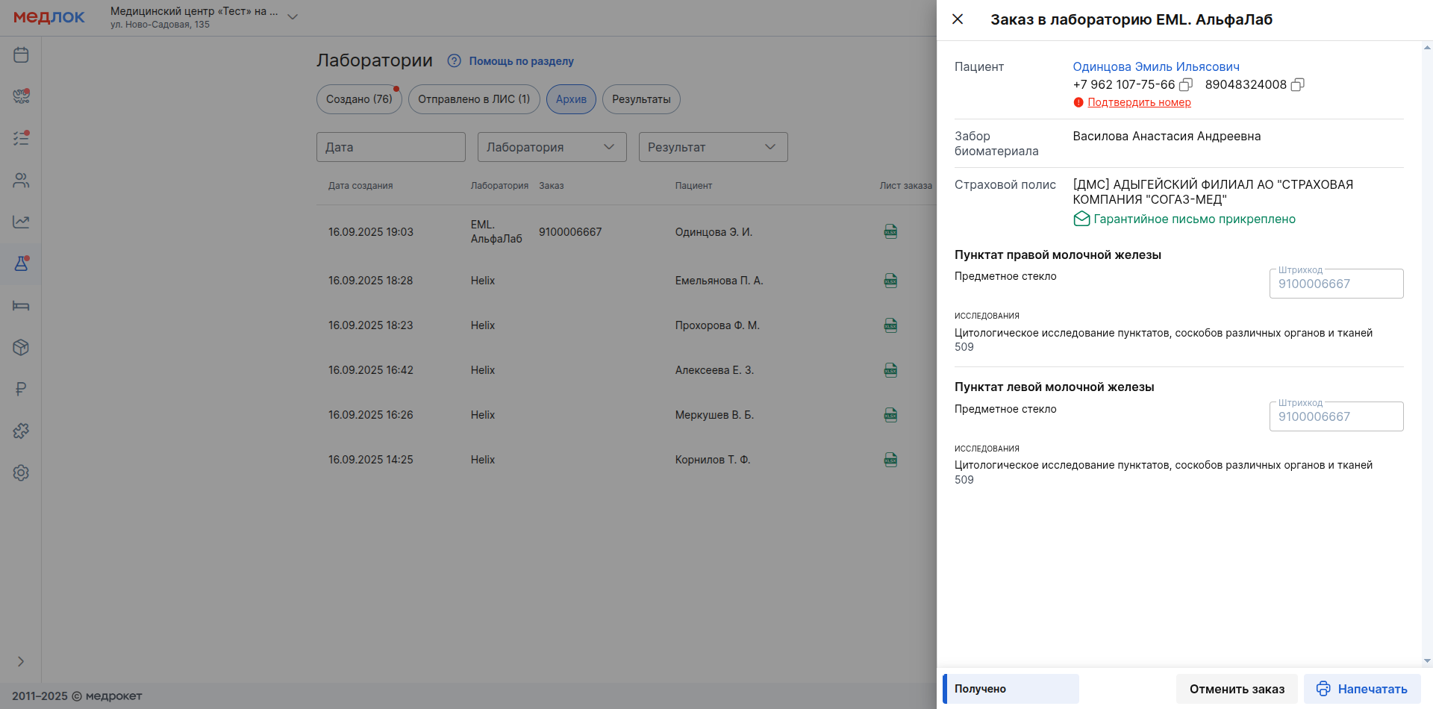1433x709 pixels.
Task: Click the Подтвердить номер link
Action: click(1139, 102)
